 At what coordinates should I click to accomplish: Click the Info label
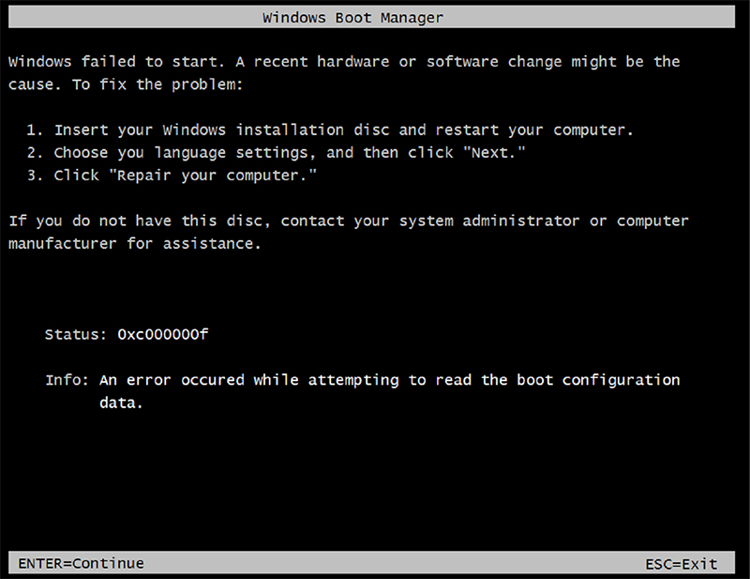point(67,380)
